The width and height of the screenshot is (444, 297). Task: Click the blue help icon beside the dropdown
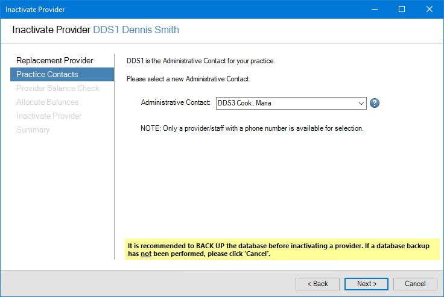point(375,103)
